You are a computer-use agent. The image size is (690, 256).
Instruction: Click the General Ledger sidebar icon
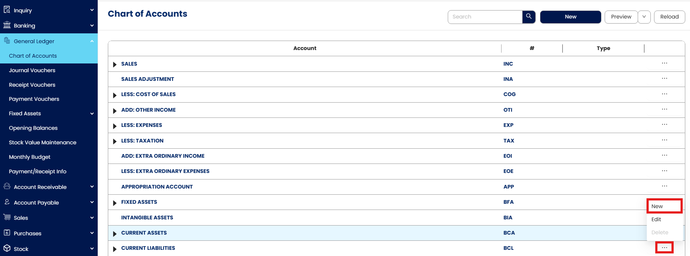7,41
